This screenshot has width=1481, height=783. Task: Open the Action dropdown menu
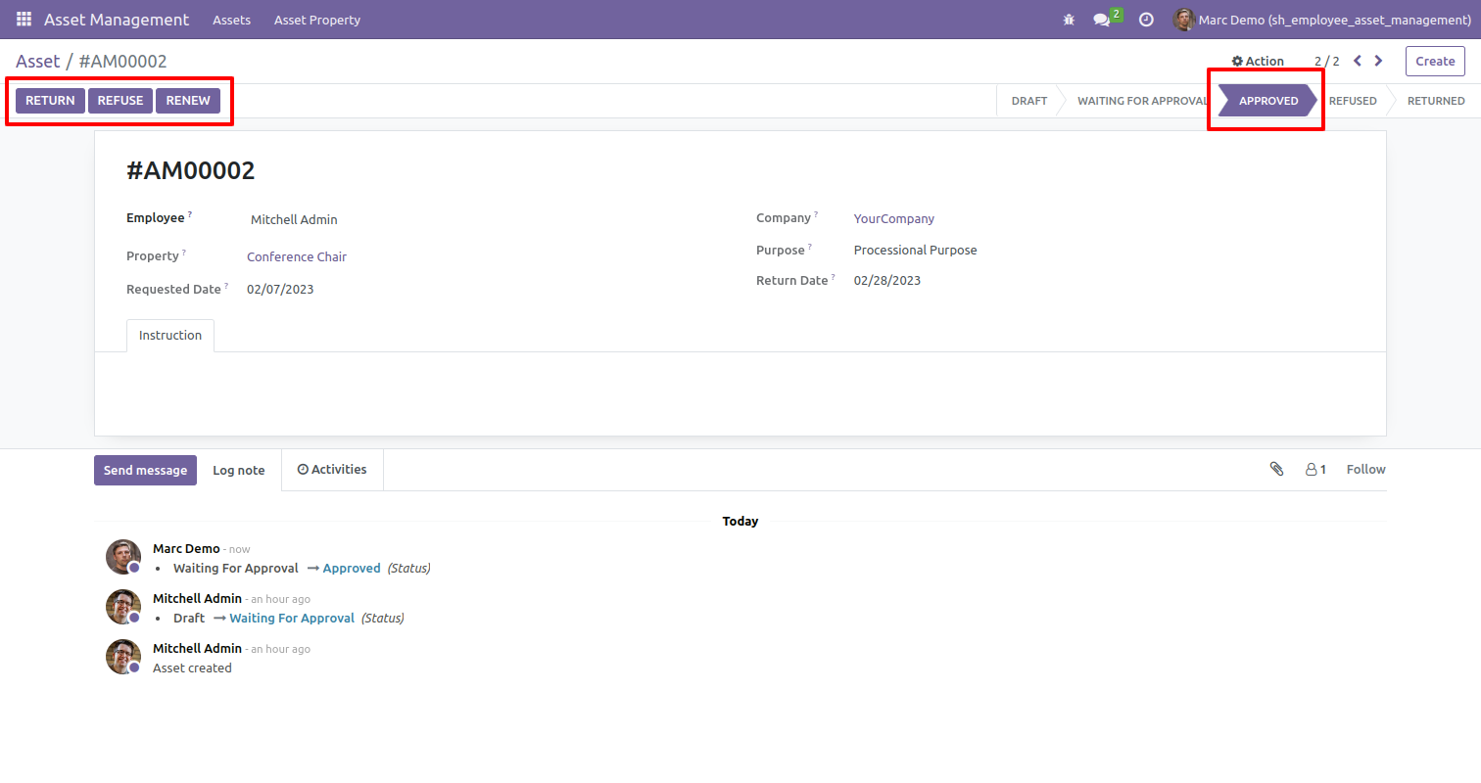click(1258, 61)
